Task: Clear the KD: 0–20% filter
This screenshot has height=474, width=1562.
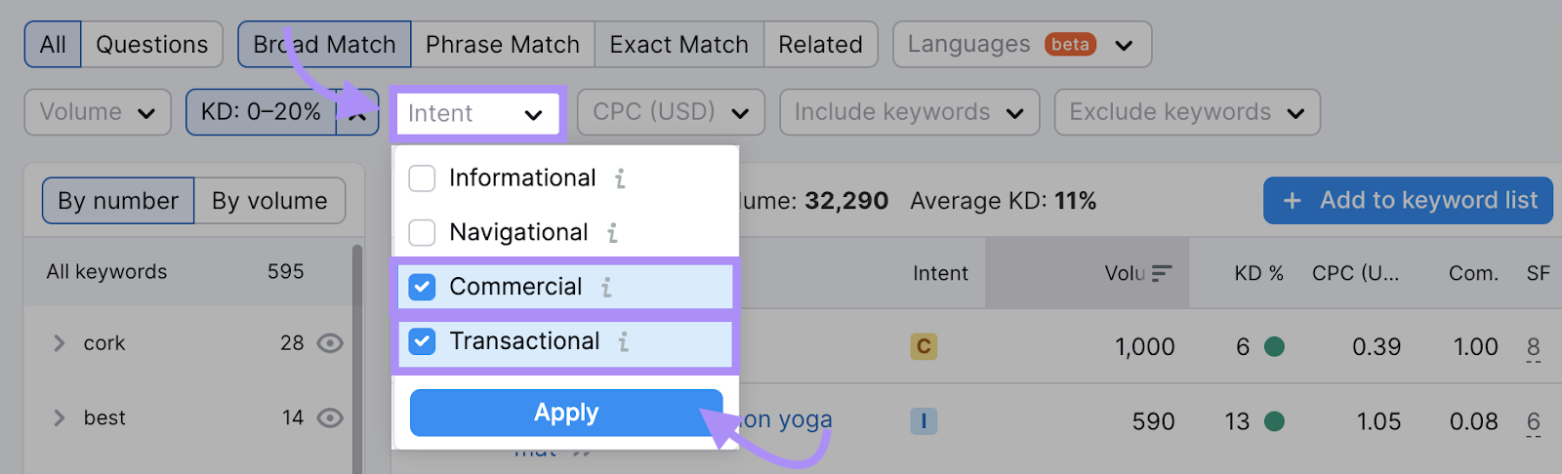Action: point(357,113)
